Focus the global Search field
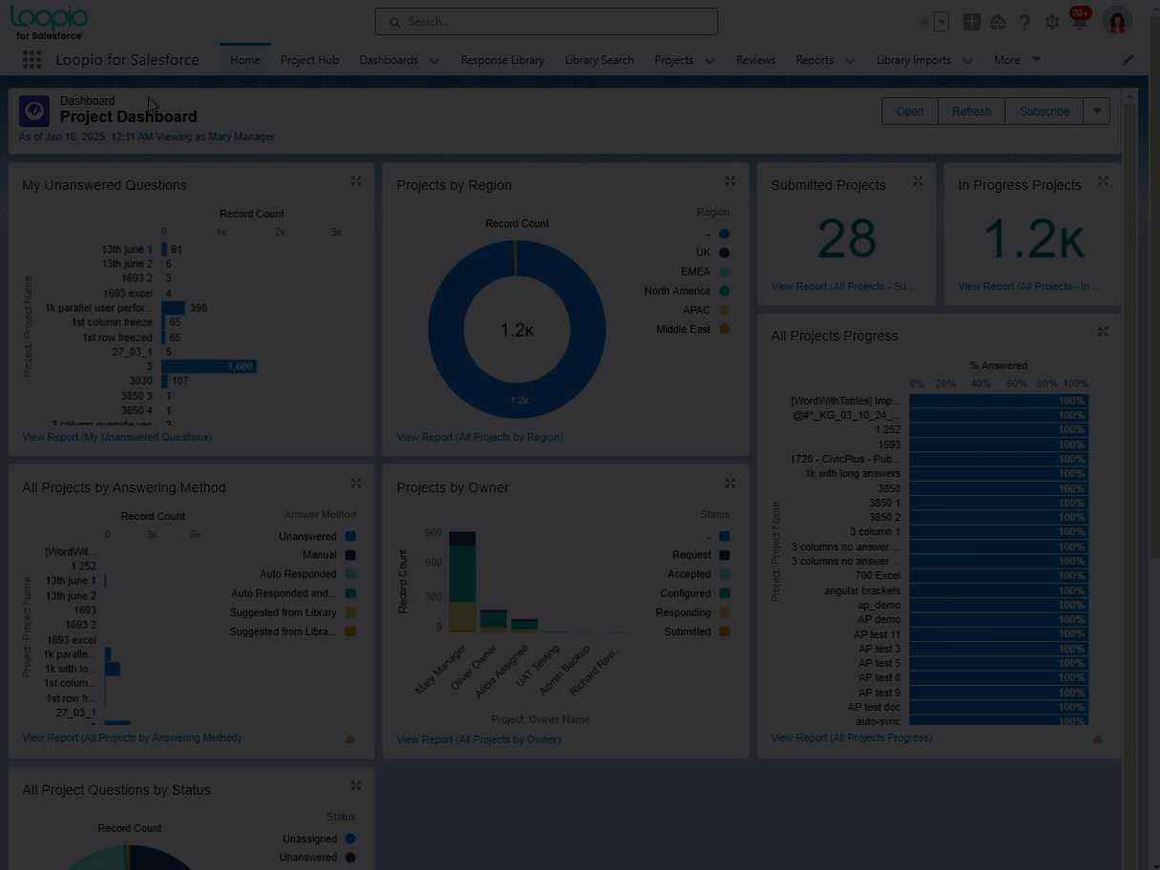1160x870 pixels. (x=547, y=22)
